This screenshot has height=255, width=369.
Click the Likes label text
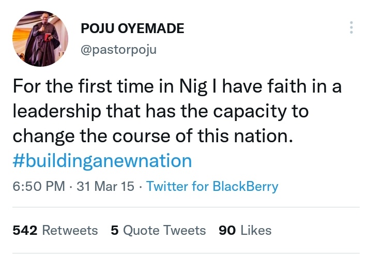pos(255,230)
